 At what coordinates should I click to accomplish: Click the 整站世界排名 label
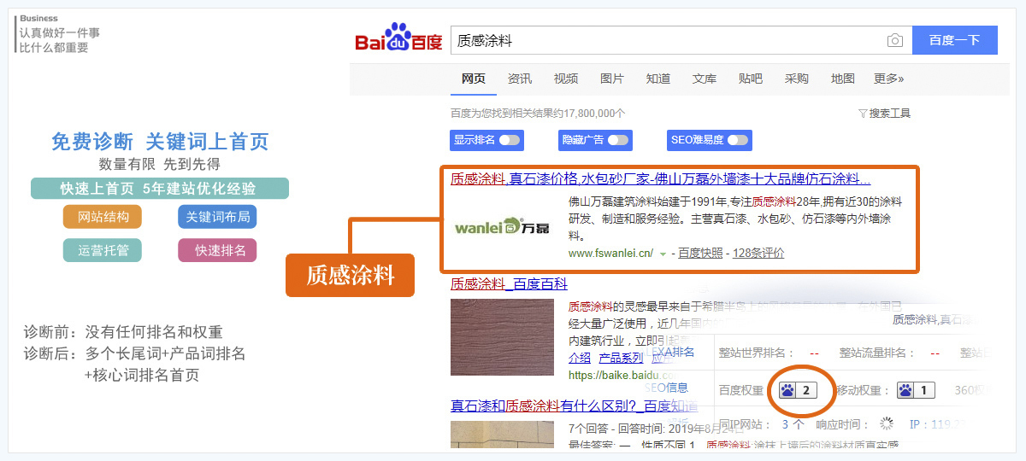click(x=757, y=353)
